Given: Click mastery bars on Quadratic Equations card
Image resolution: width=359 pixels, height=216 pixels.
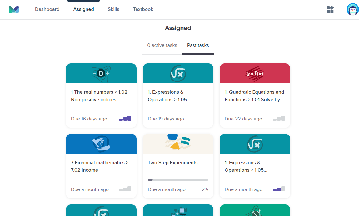Looking at the screenshot, I should coord(279,119).
